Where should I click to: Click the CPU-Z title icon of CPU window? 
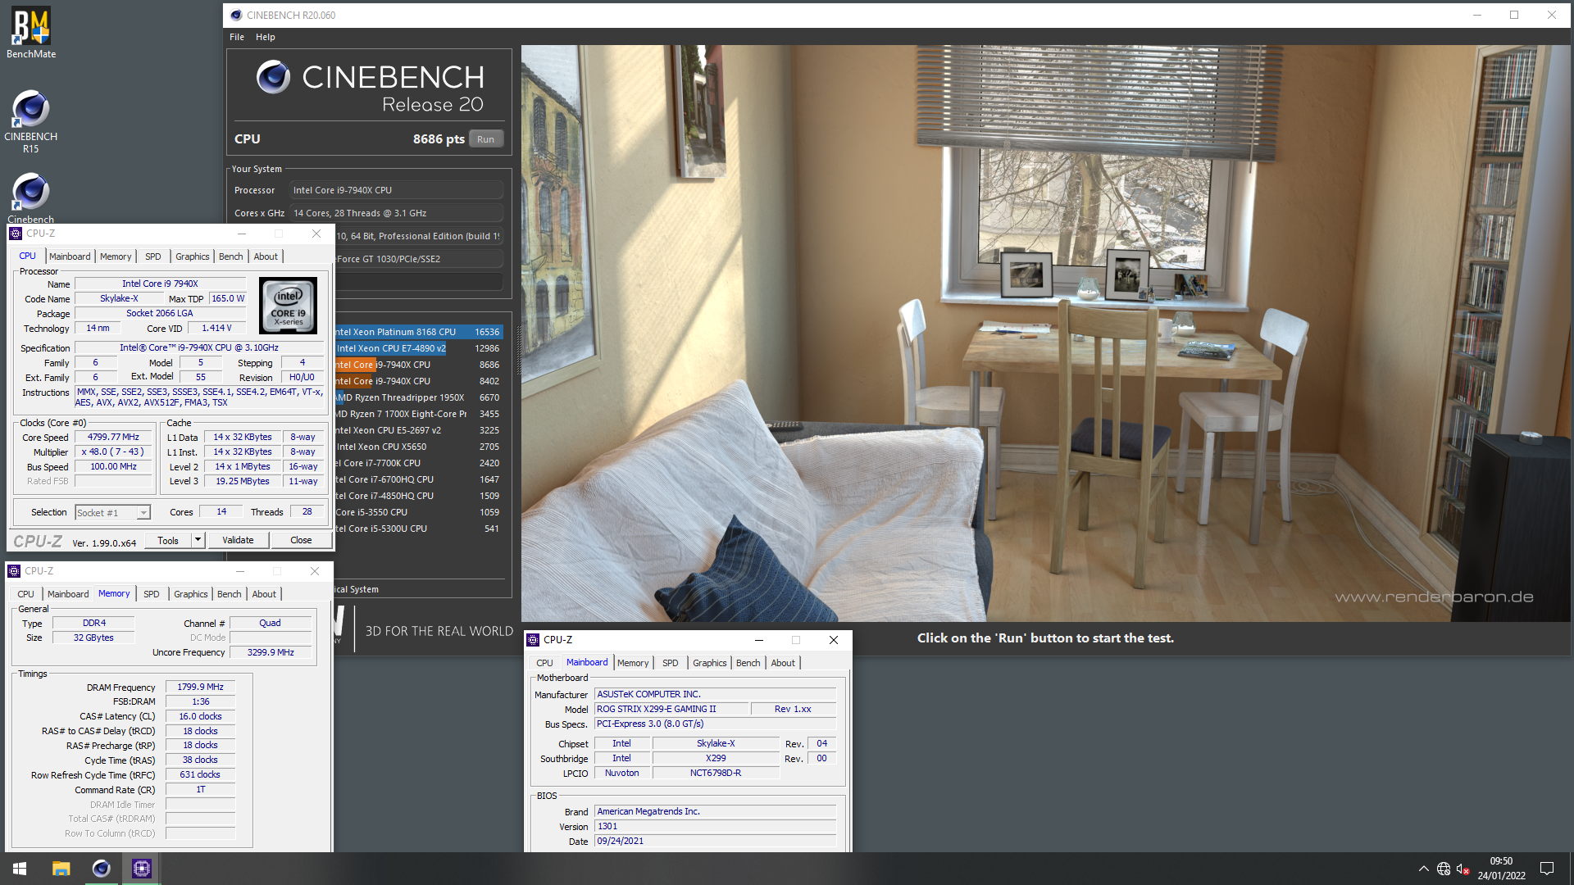(16, 234)
